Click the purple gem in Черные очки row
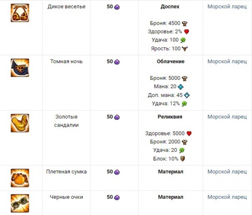Screen dimensions: 252x215 pyautogui.click(x=117, y=197)
